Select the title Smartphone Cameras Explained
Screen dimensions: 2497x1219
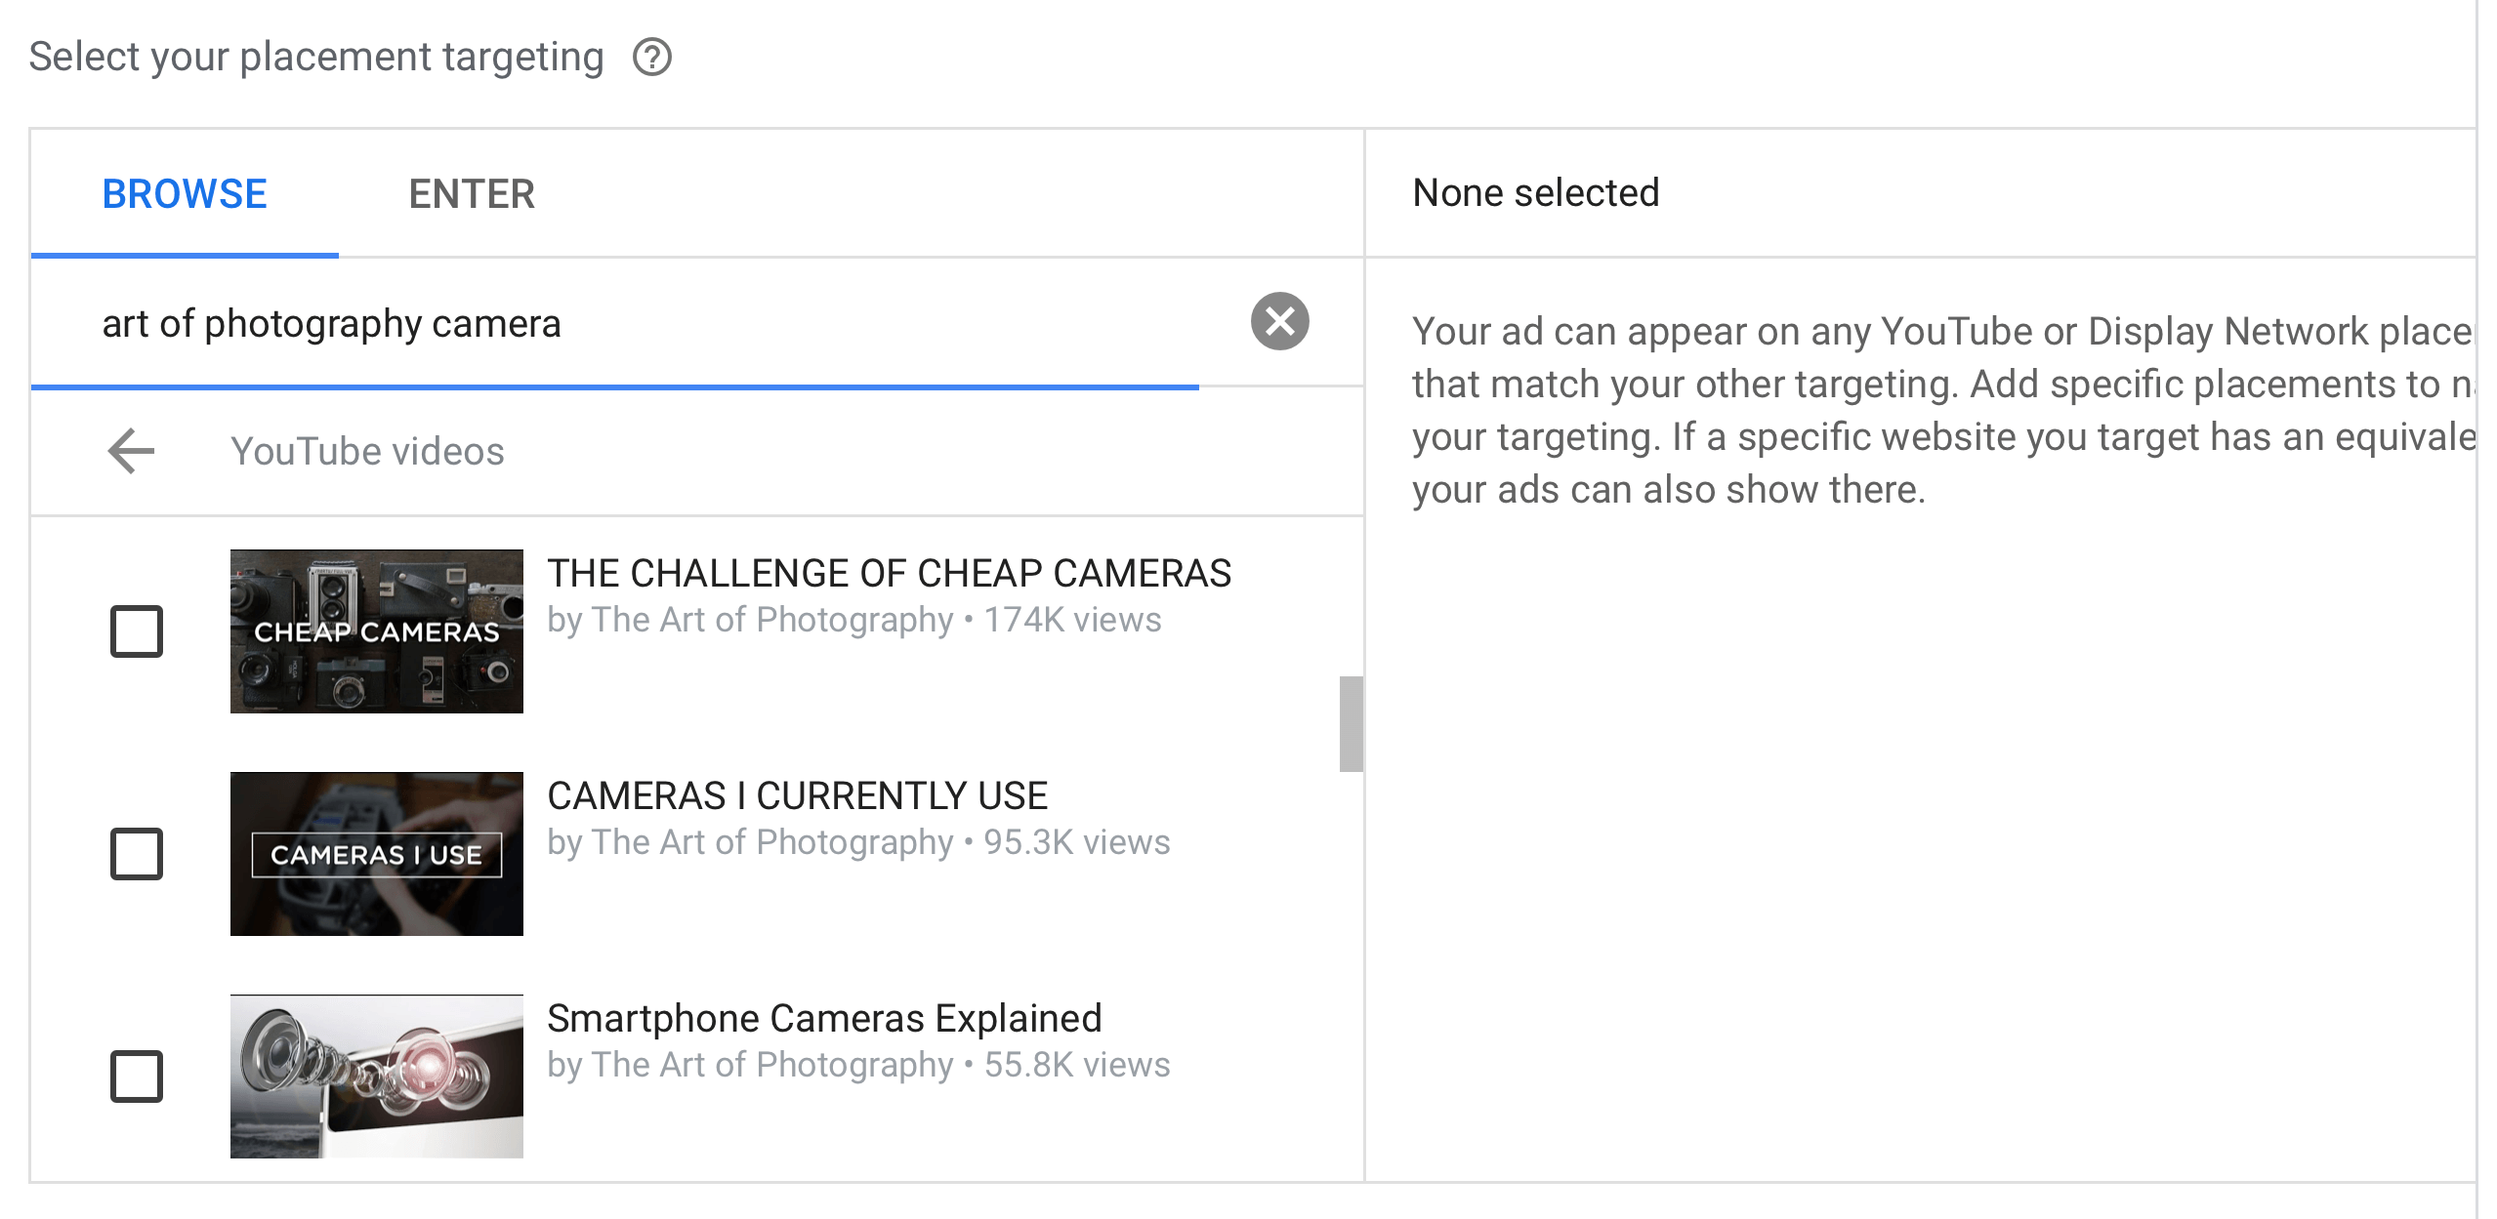[824, 1018]
